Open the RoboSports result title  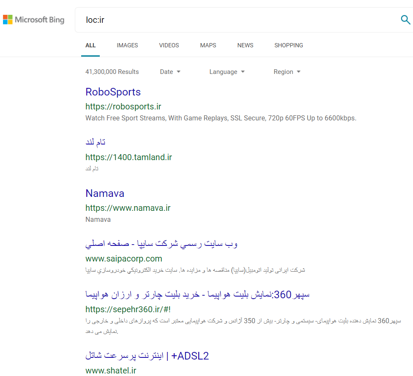pos(113,92)
